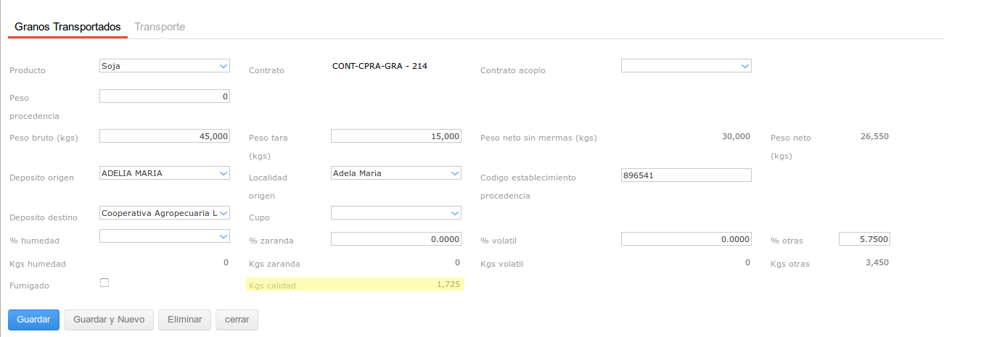Select the Codigo establecimiento procedencia field
This screenshot has height=337, width=981.
(686, 175)
